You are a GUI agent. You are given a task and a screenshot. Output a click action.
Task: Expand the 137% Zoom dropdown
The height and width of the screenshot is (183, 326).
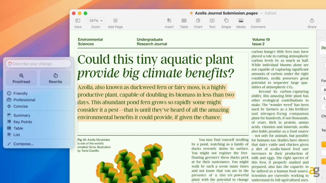point(96,21)
